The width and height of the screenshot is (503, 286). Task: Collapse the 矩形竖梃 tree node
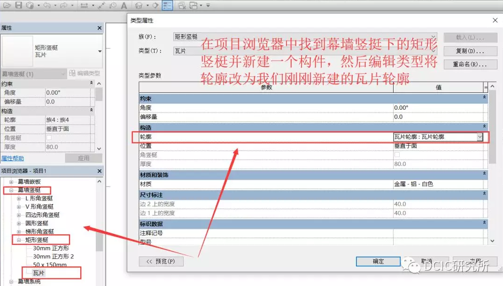19,240
